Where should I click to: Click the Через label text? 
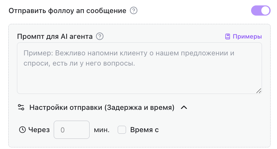(39, 130)
